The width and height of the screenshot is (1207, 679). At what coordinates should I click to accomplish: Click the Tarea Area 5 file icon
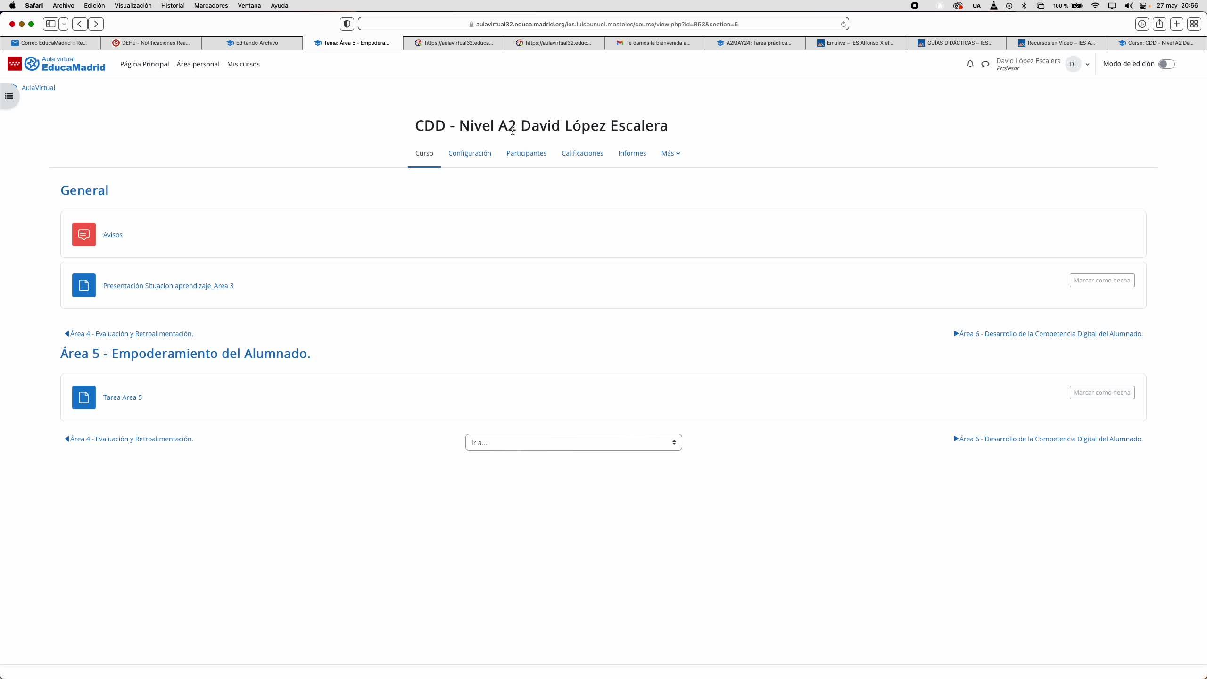point(84,397)
